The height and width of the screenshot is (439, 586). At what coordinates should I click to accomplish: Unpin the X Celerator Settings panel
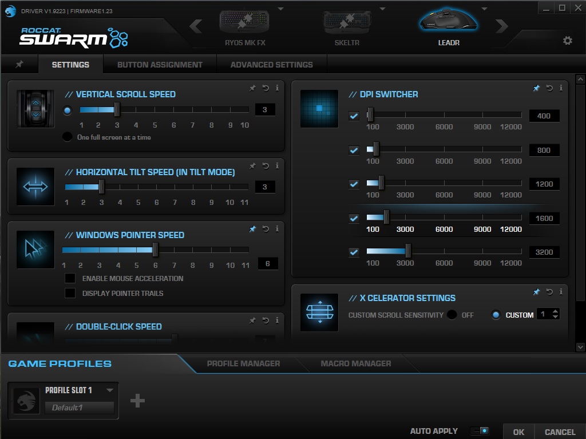(536, 292)
